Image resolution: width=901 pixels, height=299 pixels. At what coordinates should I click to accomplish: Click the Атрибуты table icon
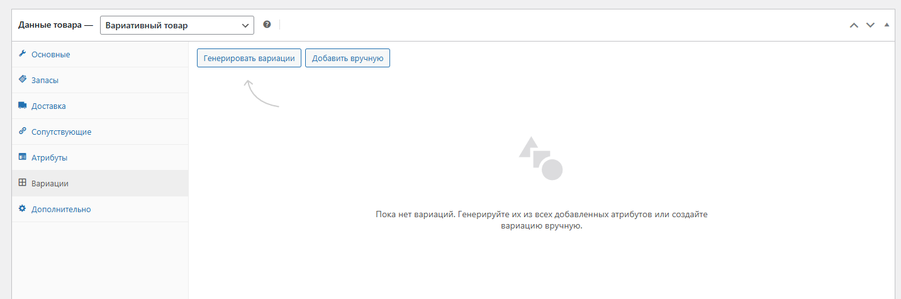pyautogui.click(x=22, y=157)
